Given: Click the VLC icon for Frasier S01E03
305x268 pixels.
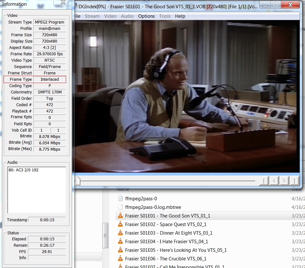Looking at the screenshot, I should [x=120, y=233].
